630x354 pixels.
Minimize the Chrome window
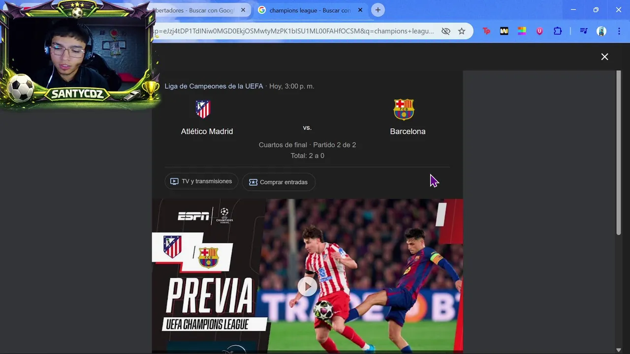pos(573,10)
